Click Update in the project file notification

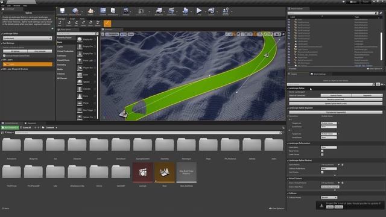click(330, 207)
